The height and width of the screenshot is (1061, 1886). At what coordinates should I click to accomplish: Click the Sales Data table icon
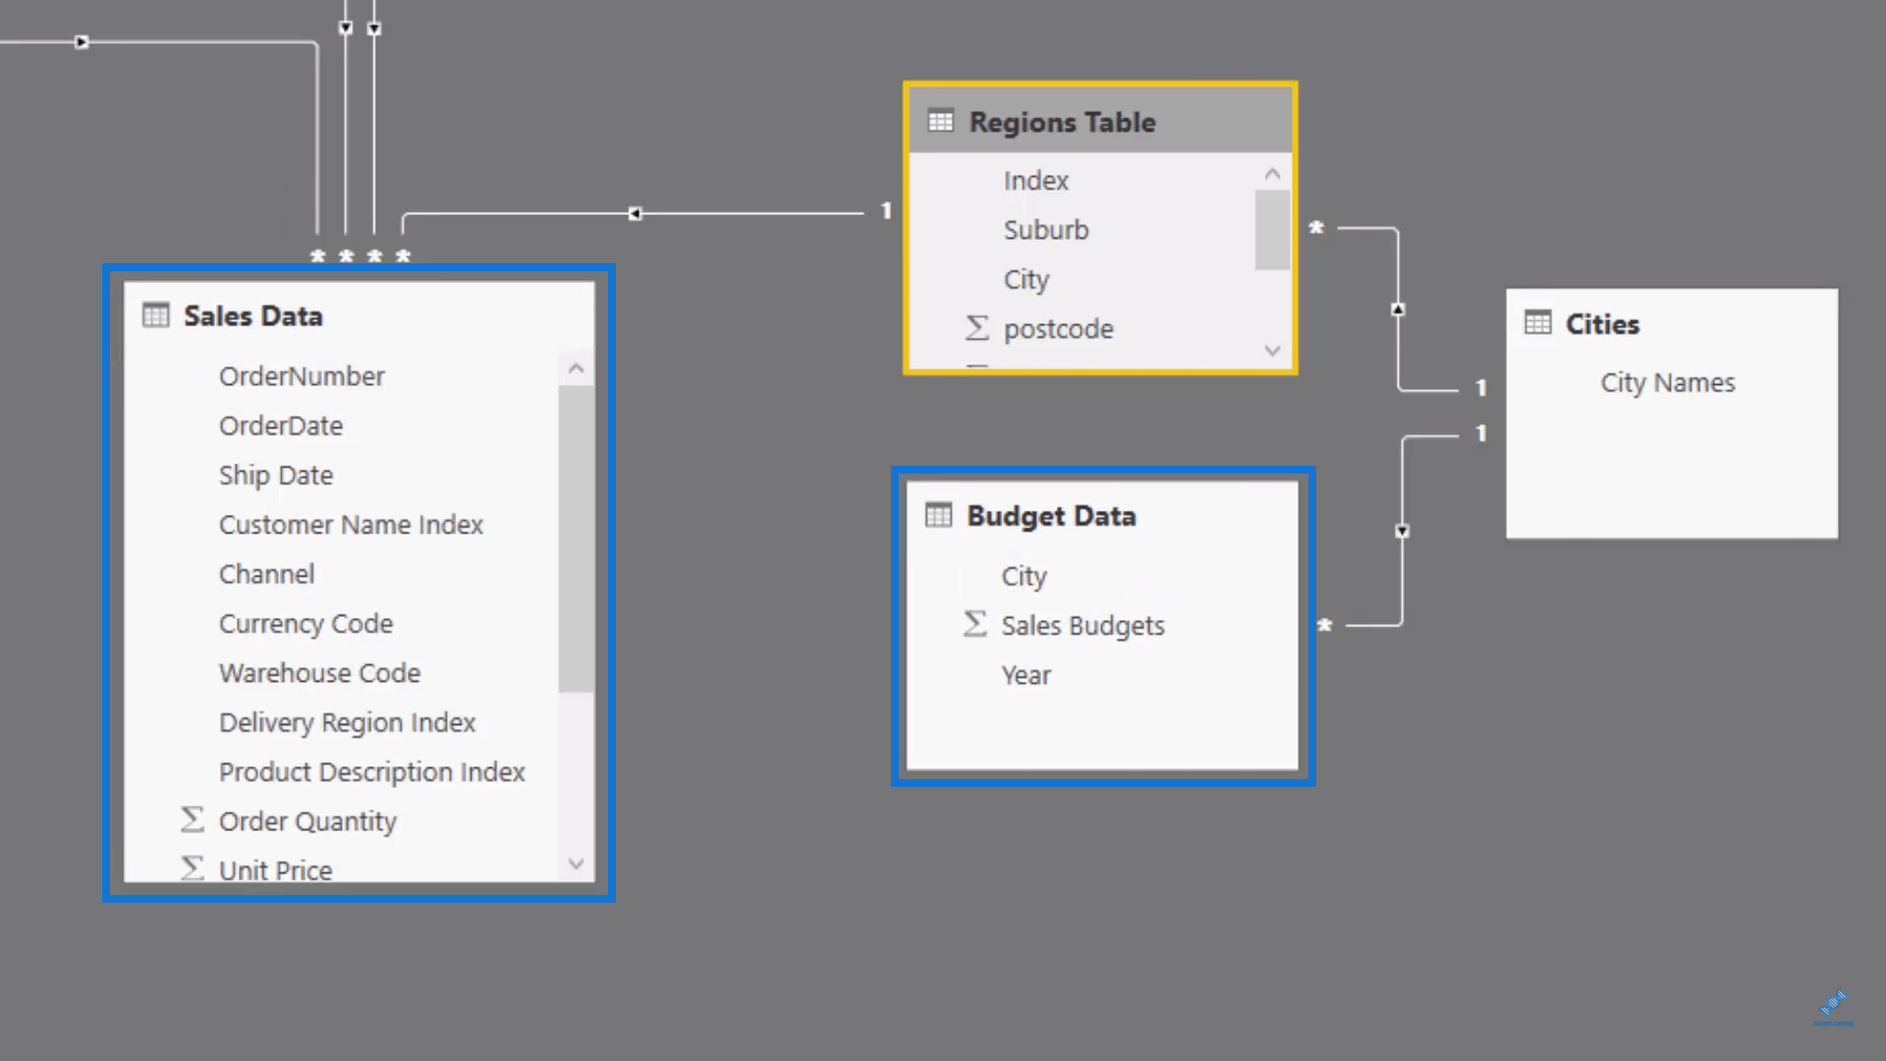tap(154, 313)
